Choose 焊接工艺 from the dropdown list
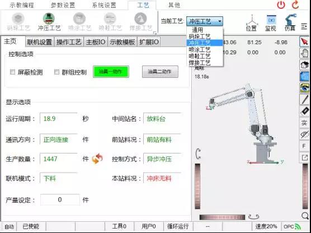Image resolution: width=311 pixels, height=233 pixels. click(200, 63)
